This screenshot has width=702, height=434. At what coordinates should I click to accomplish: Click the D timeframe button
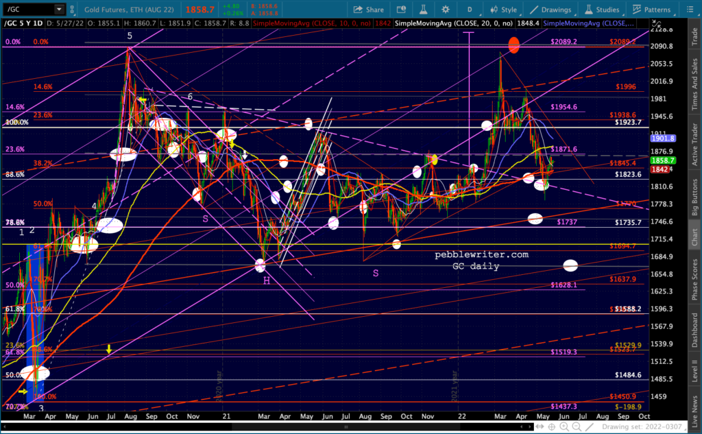pos(470,10)
